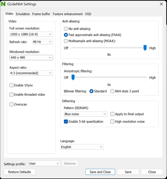Select the Video tab
Image resolution: width=167 pixels, height=179 pixels.
tap(9, 14)
